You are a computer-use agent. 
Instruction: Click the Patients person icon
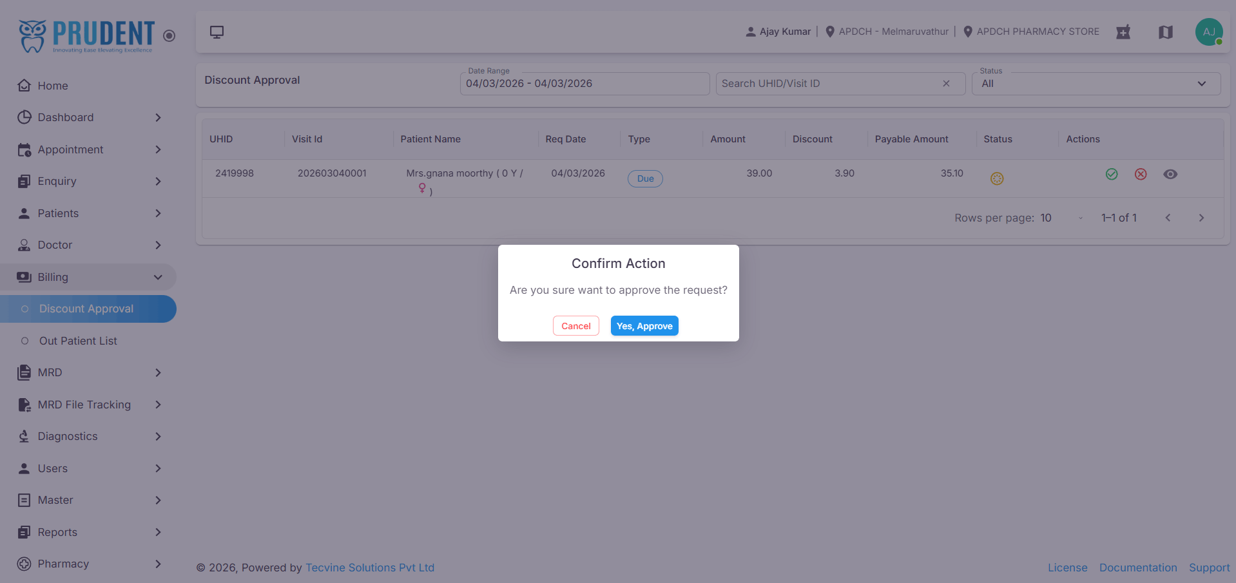(x=24, y=213)
